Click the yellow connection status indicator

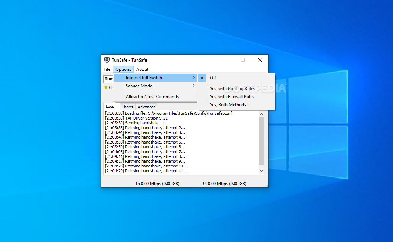(x=106, y=87)
